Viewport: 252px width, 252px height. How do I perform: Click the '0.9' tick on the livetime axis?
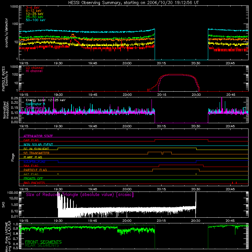pos(15,229)
